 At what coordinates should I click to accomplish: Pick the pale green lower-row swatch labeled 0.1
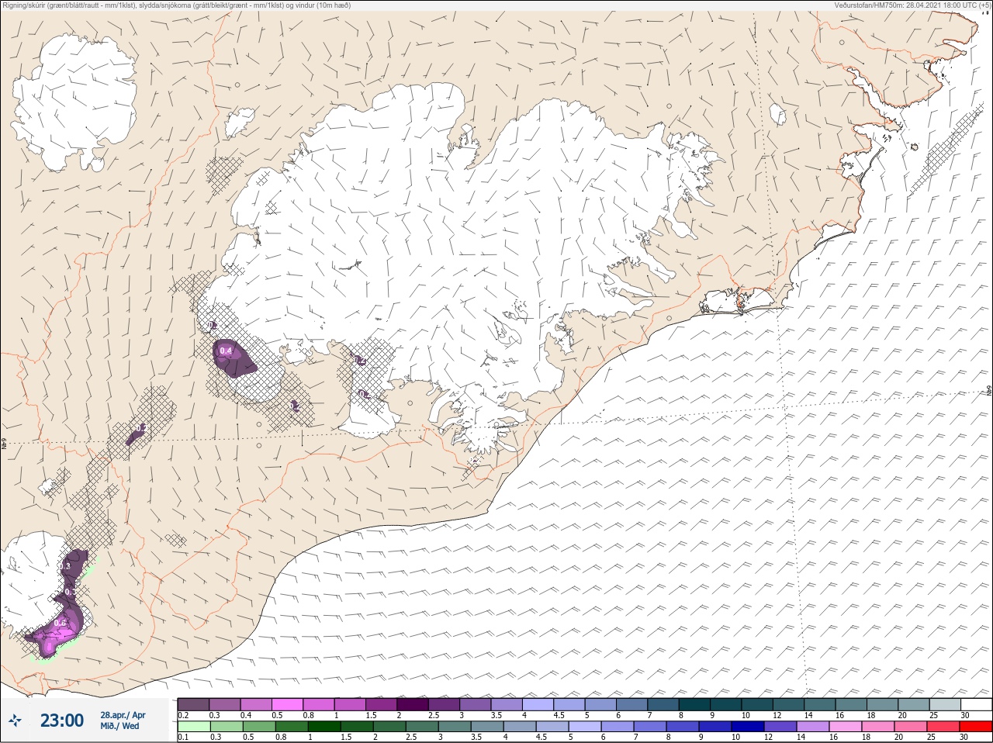click(193, 727)
